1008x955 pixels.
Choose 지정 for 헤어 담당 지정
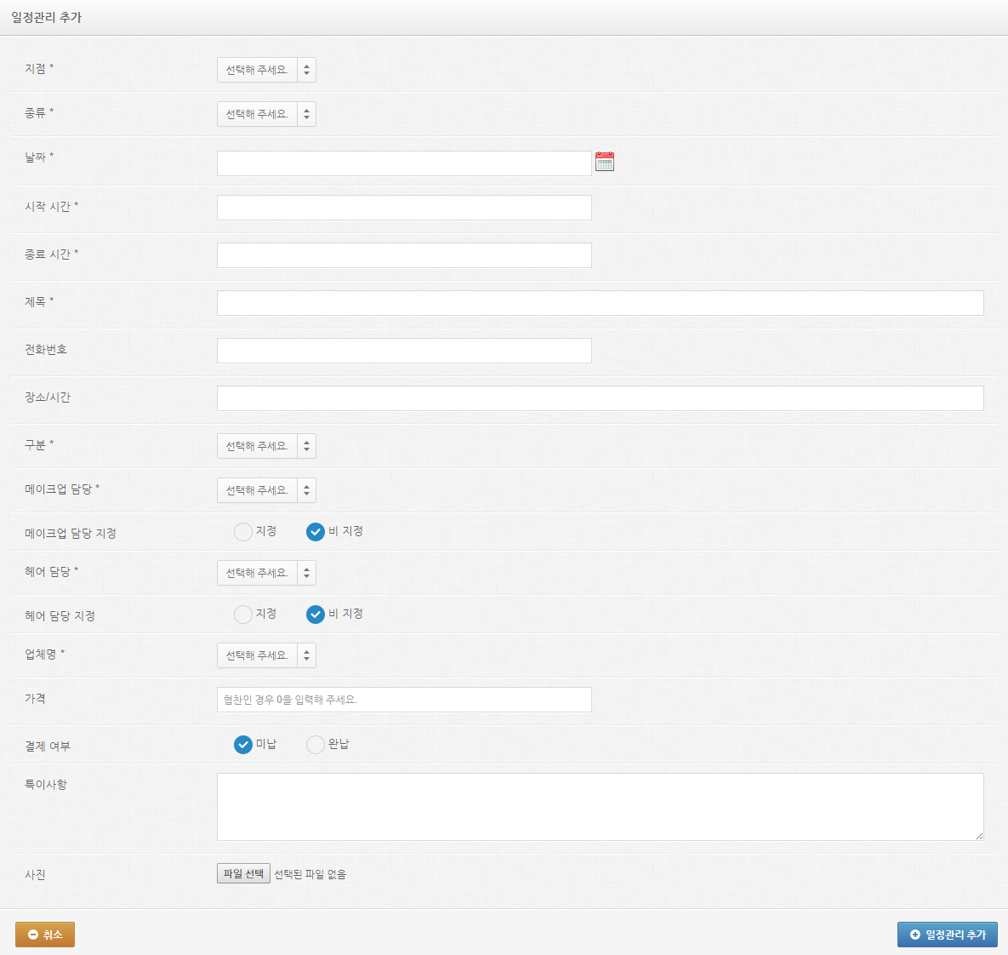pos(243,615)
